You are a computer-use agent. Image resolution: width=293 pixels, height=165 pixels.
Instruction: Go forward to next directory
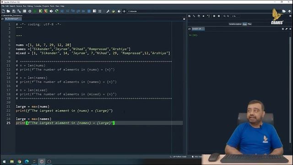coord(124,11)
